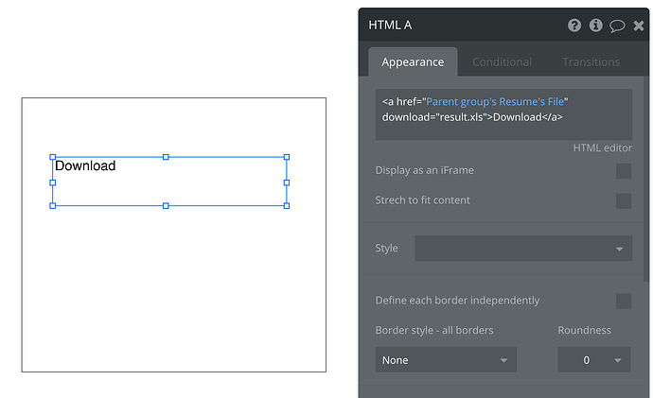
Task: Click the bottom-center resize handle of element
Action: coord(166,205)
